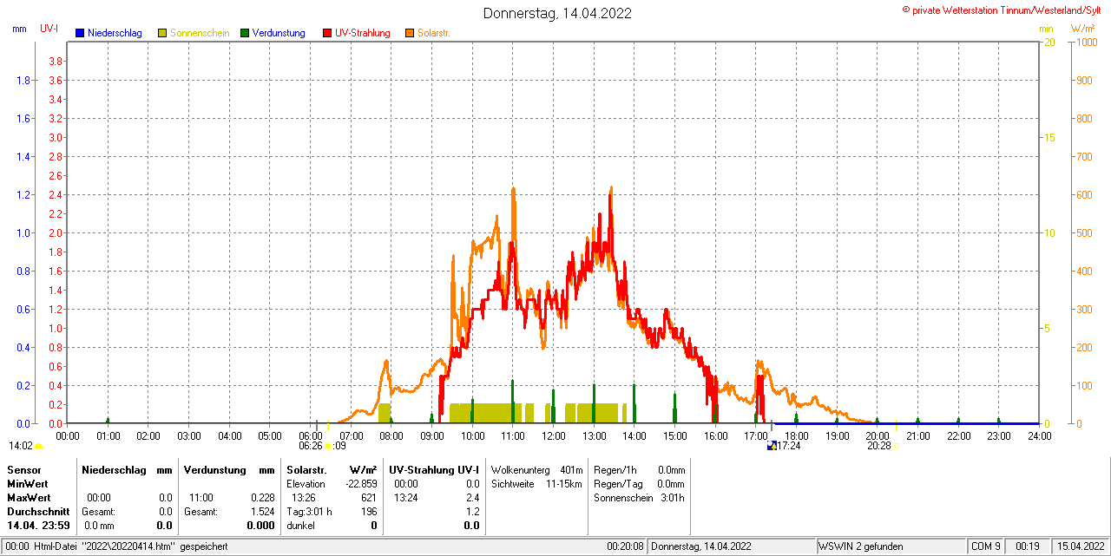This screenshot has width=1111, height=556.
Task: Click the blue Niederschlag legend swatch
Action: pyautogui.click(x=80, y=33)
